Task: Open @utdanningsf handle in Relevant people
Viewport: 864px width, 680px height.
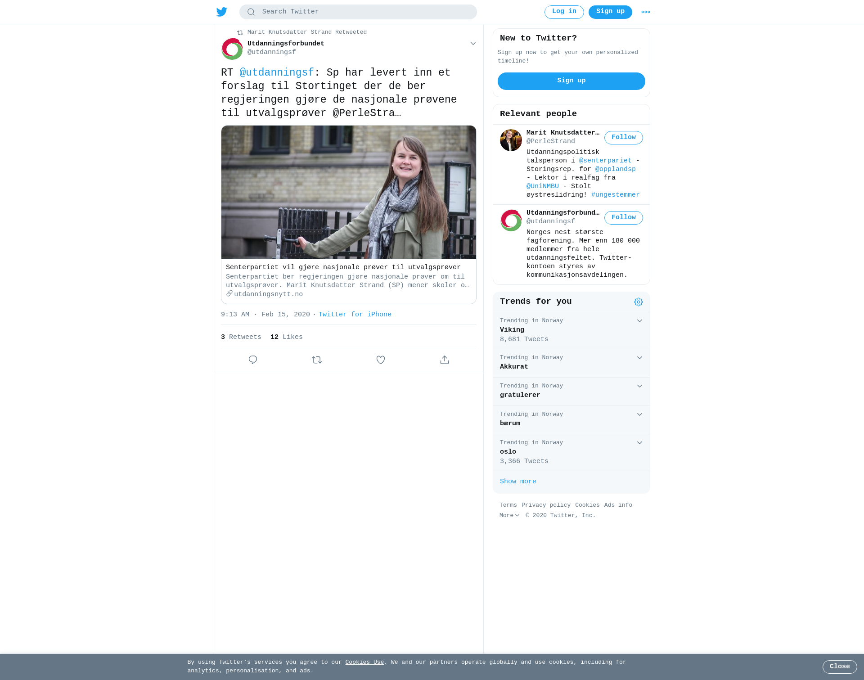Action: [x=551, y=221]
